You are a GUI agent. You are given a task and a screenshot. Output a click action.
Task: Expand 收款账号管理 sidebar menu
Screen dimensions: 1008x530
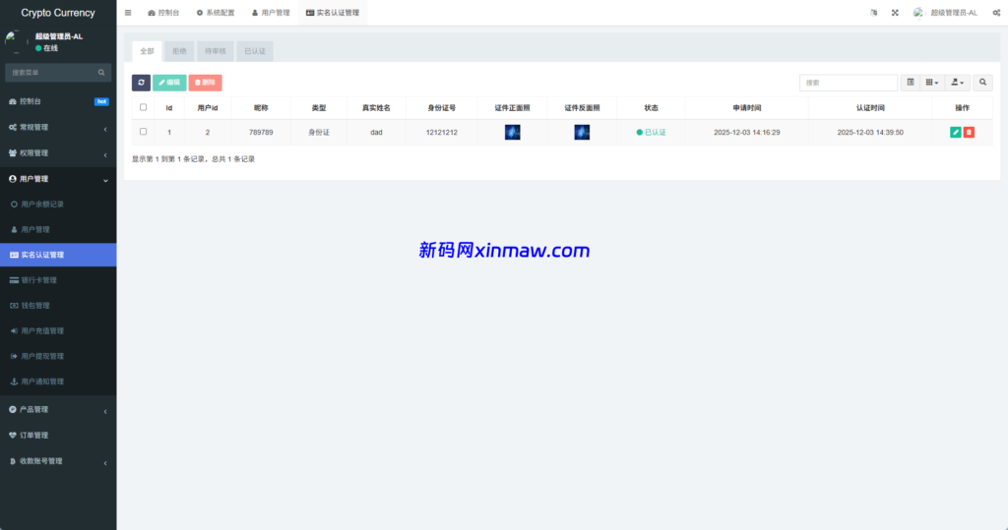pos(58,461)
